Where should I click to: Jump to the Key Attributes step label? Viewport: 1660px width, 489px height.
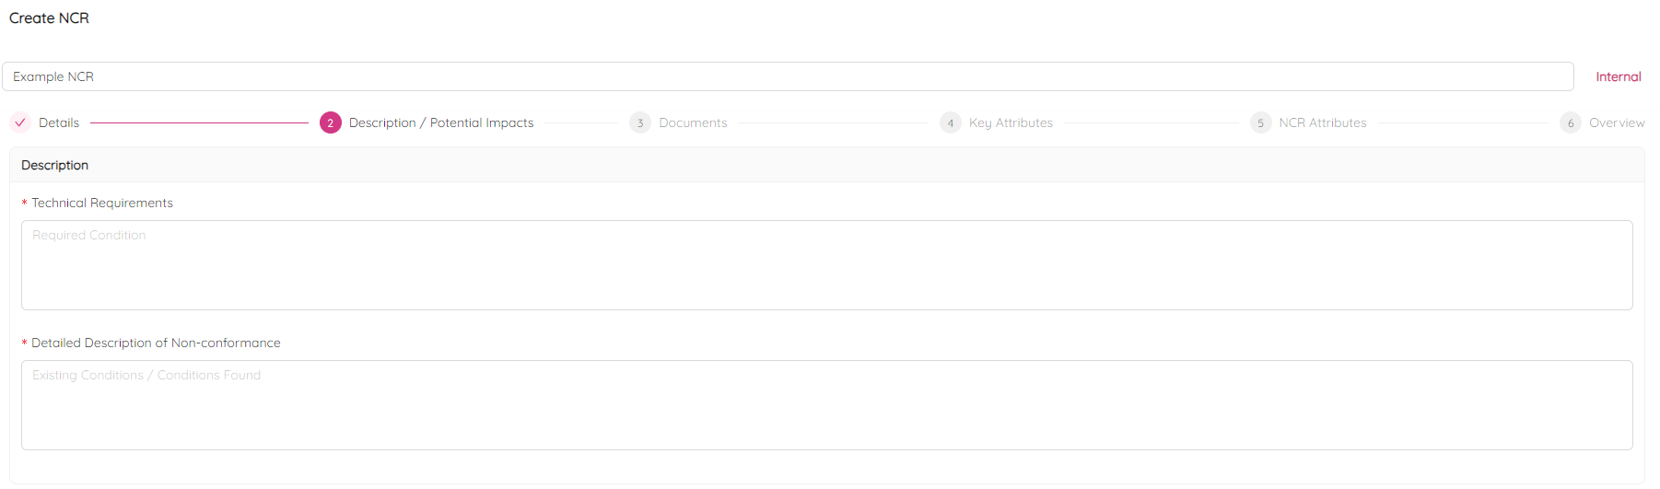coord(1011,122)
